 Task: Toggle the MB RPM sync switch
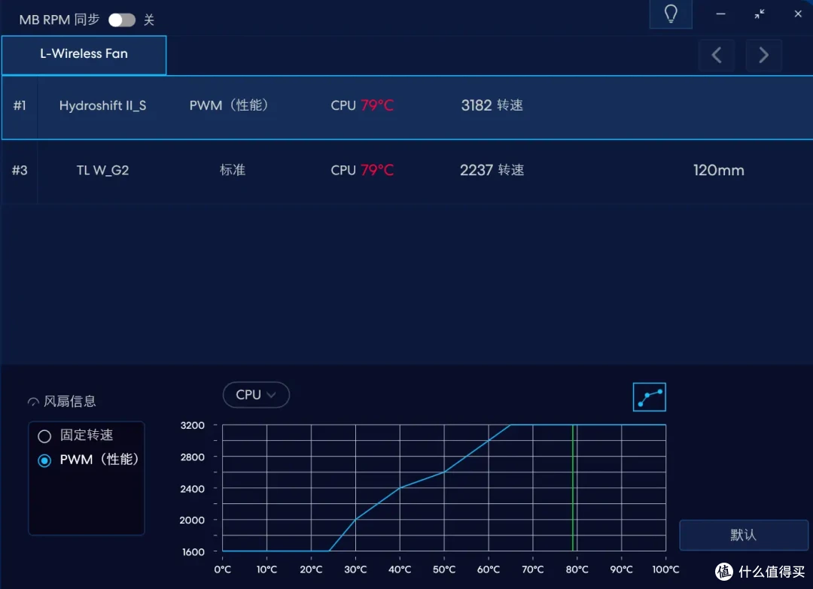[122, 20]
